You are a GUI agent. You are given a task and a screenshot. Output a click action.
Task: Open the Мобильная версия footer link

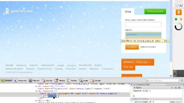(x=14, y=69)
